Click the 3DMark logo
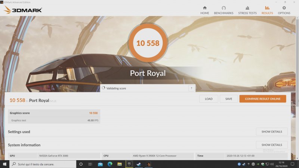Screen dimensions: 299x168 23,10
